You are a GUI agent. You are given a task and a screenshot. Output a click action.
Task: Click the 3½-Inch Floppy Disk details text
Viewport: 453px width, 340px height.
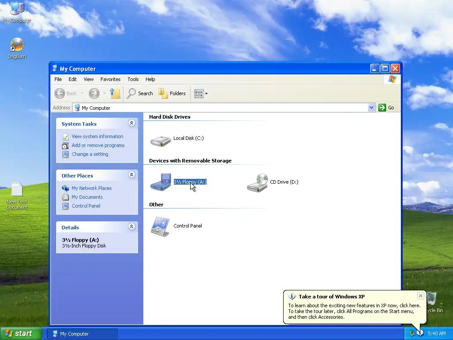(84, 246)
